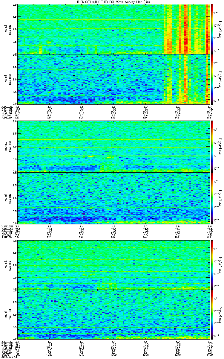The height and width of the screenshot is (359, 224).
Task: Select the THA B⊥ color bar
Action: [x=212, y=29]
